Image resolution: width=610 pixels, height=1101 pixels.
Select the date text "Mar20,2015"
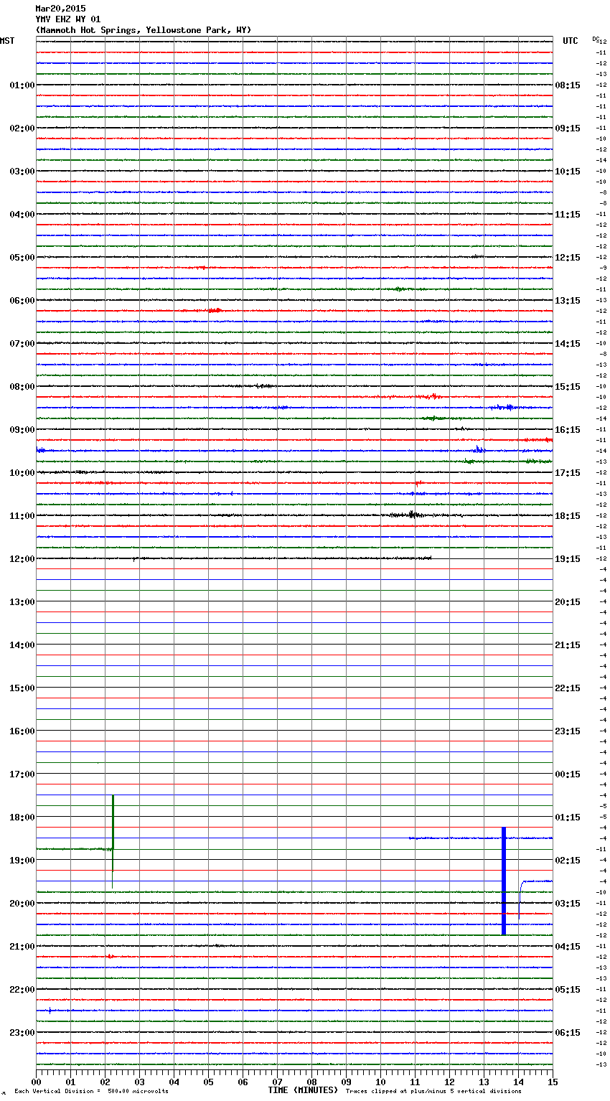pos(60,9)
